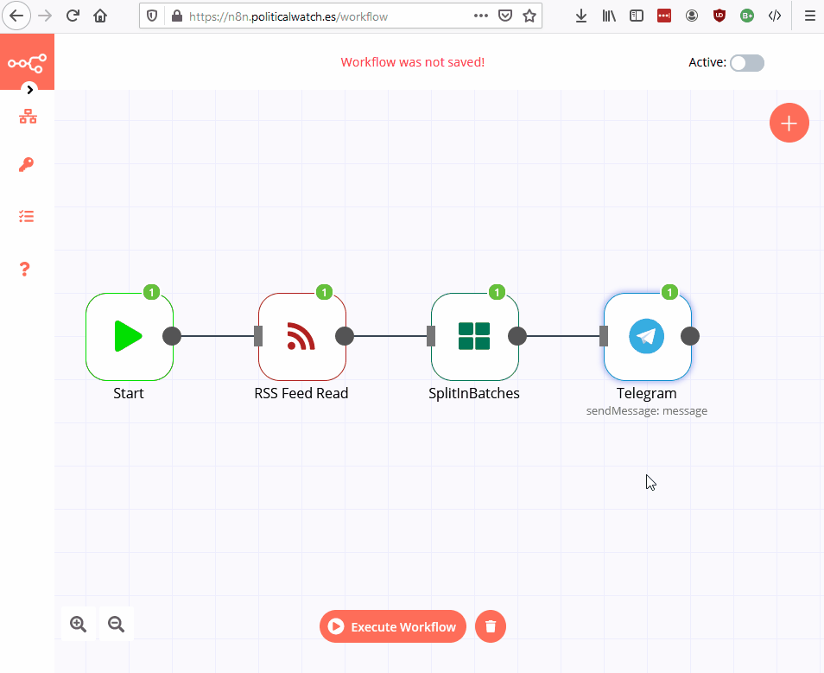
Task: Delete execution data with trash button
Action: (x=491, y=626)
